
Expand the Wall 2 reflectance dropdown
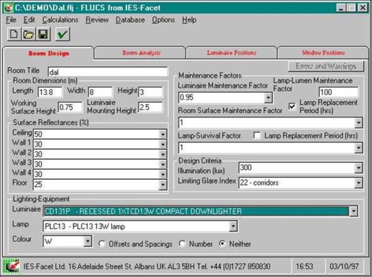pos(163,154)
